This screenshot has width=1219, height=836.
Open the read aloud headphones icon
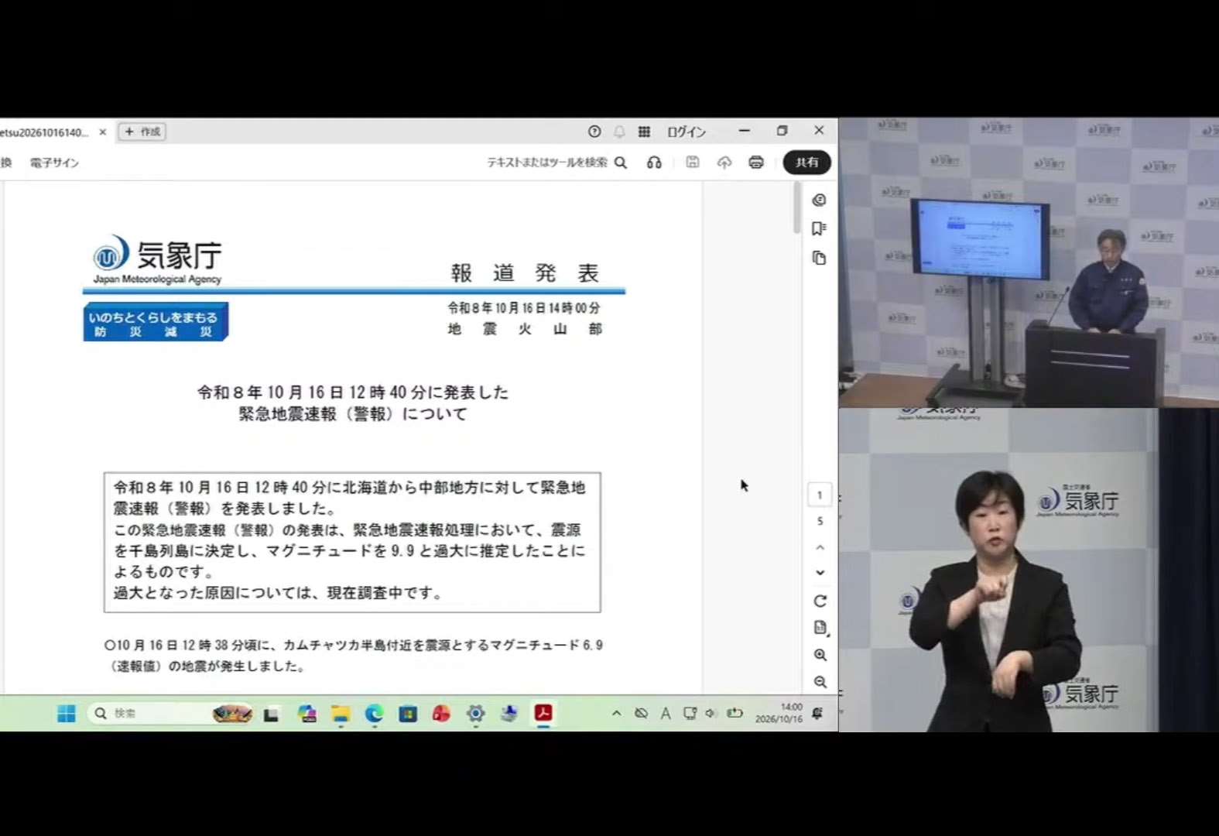click(x=654, y=163)
